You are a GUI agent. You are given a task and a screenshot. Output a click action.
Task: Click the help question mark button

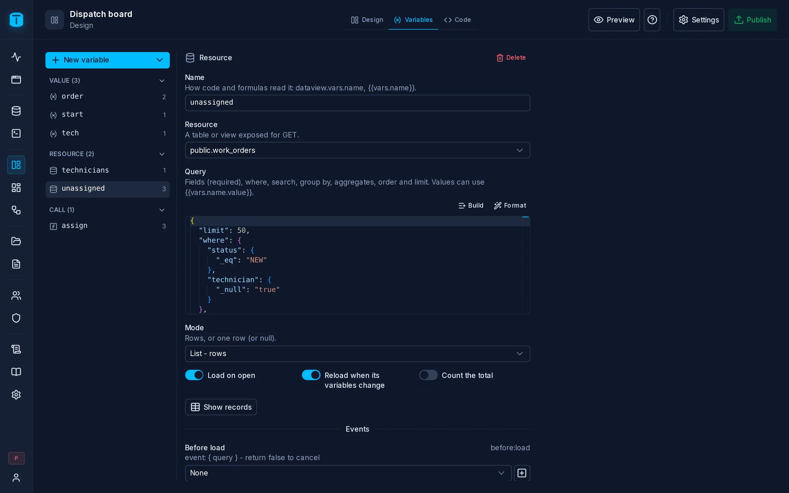click(652, 20)
